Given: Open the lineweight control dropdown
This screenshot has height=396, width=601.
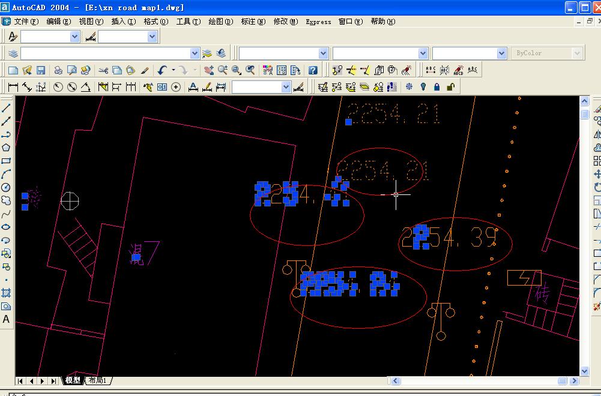Looking at the screenshot, I should pos(502,53).
